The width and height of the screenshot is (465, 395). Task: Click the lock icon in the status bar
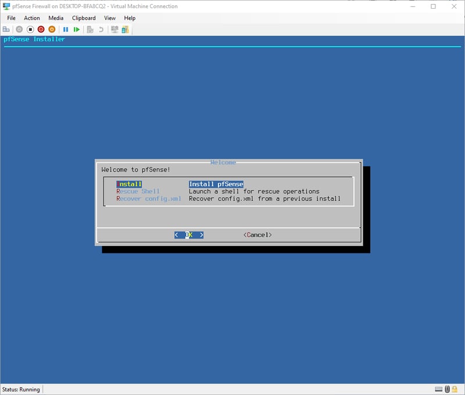click(x=455, y=389)
